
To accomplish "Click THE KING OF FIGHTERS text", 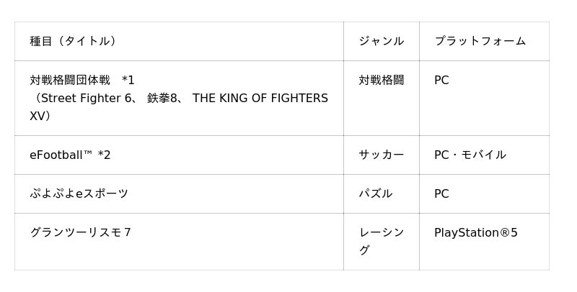I will pos(260,98).
